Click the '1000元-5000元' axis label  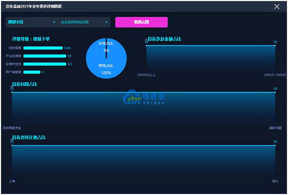[275, 75]
